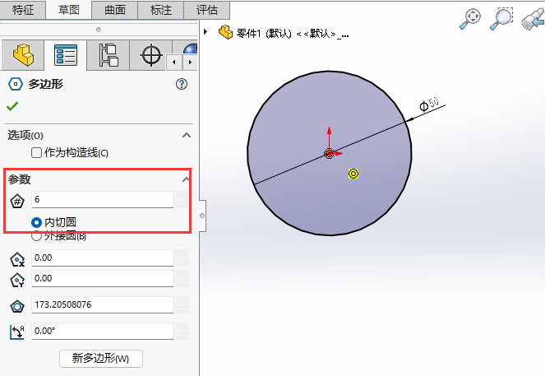545x376 pixels.
Task: Switch to the 草图 tab
Action: click(69, 10)
